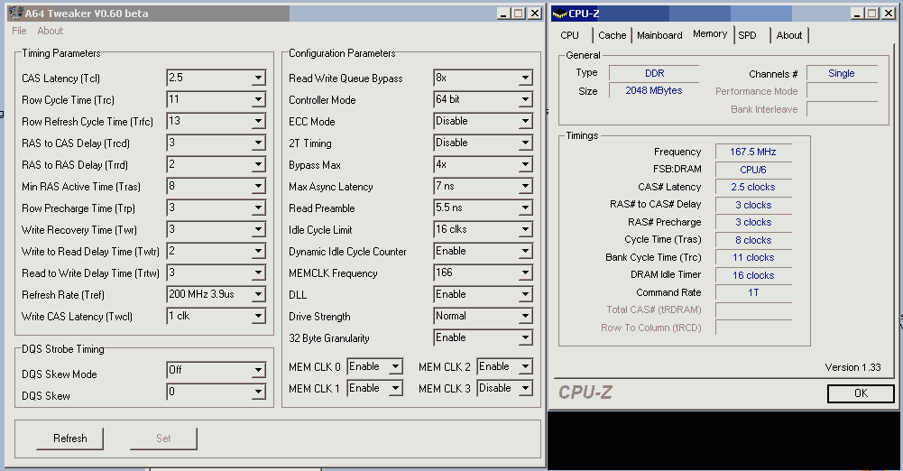The height and width of the screenshot is (471, 903).
Task: Open the MEM CLK 2 dropdown
Action: [x=525, y=366]
